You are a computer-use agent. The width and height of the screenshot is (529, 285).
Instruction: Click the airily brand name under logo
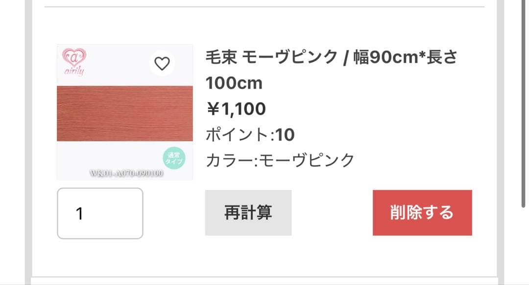tap(74, 71)
